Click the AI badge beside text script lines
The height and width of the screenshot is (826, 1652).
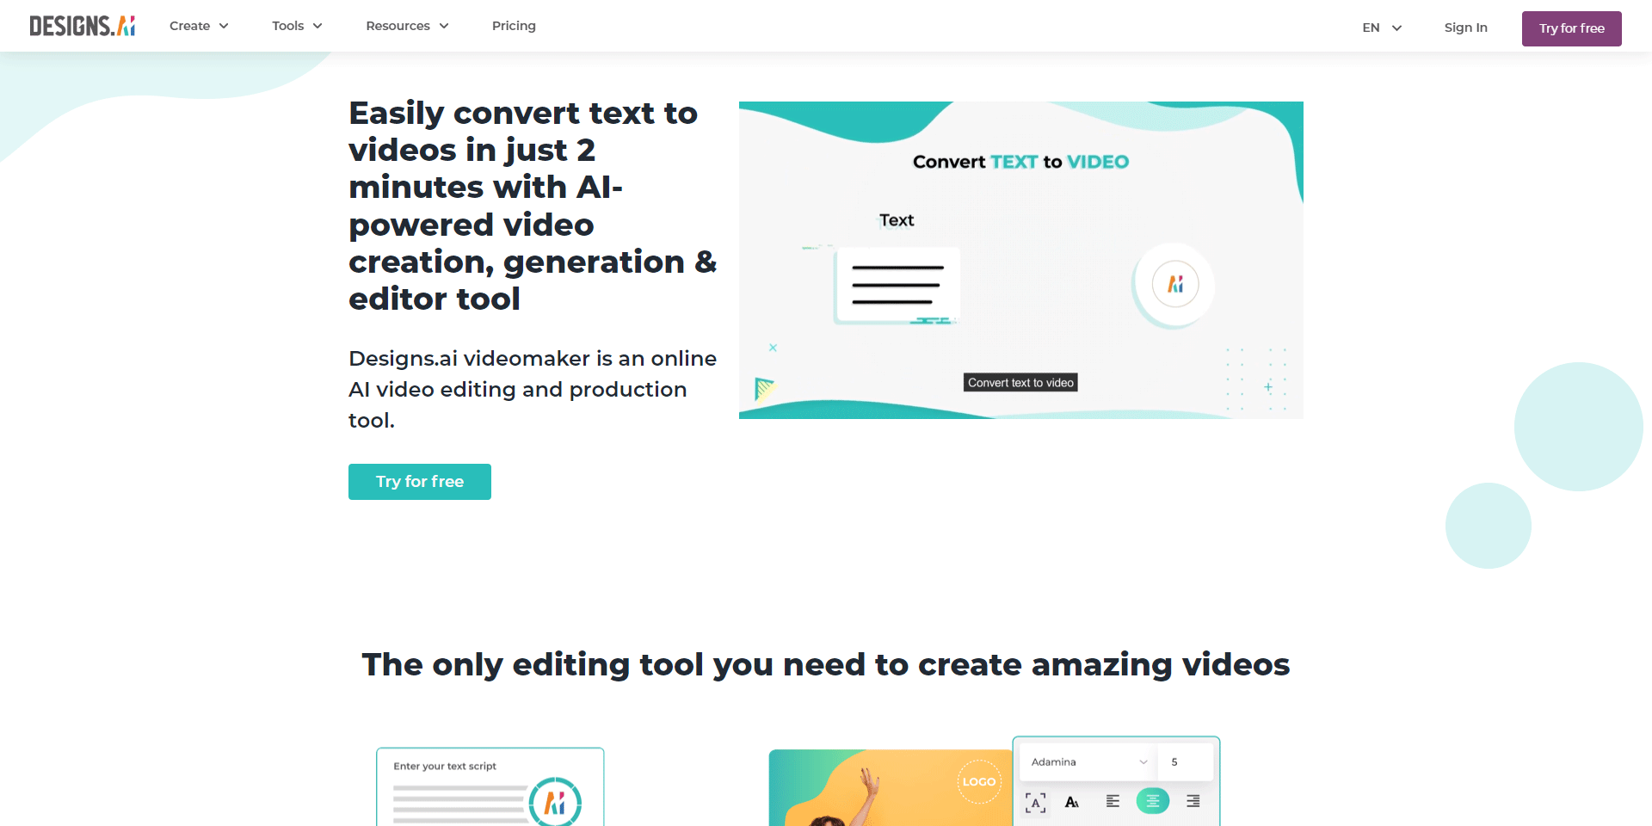555,802
